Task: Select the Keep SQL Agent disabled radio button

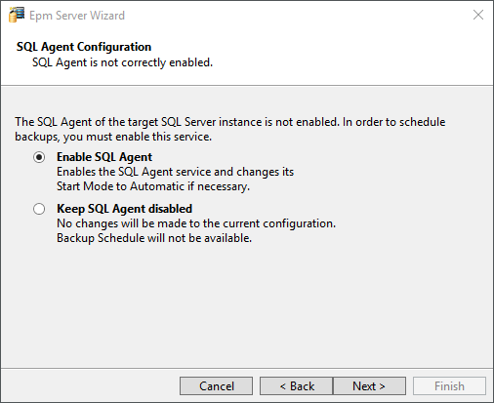Action: tap(39, 209)
